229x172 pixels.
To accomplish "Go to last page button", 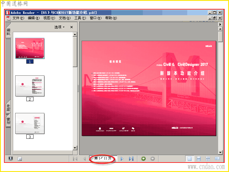I will tap(131, 159).
